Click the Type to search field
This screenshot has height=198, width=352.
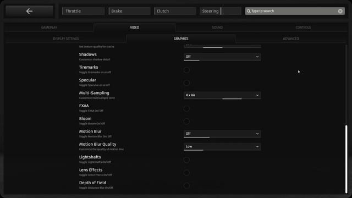295,11
